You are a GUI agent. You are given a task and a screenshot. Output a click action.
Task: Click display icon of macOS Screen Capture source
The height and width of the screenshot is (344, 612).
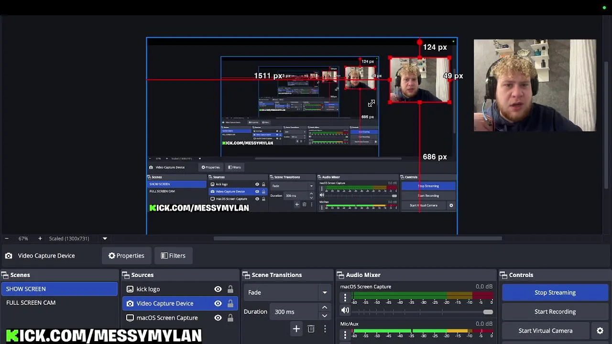130,318
